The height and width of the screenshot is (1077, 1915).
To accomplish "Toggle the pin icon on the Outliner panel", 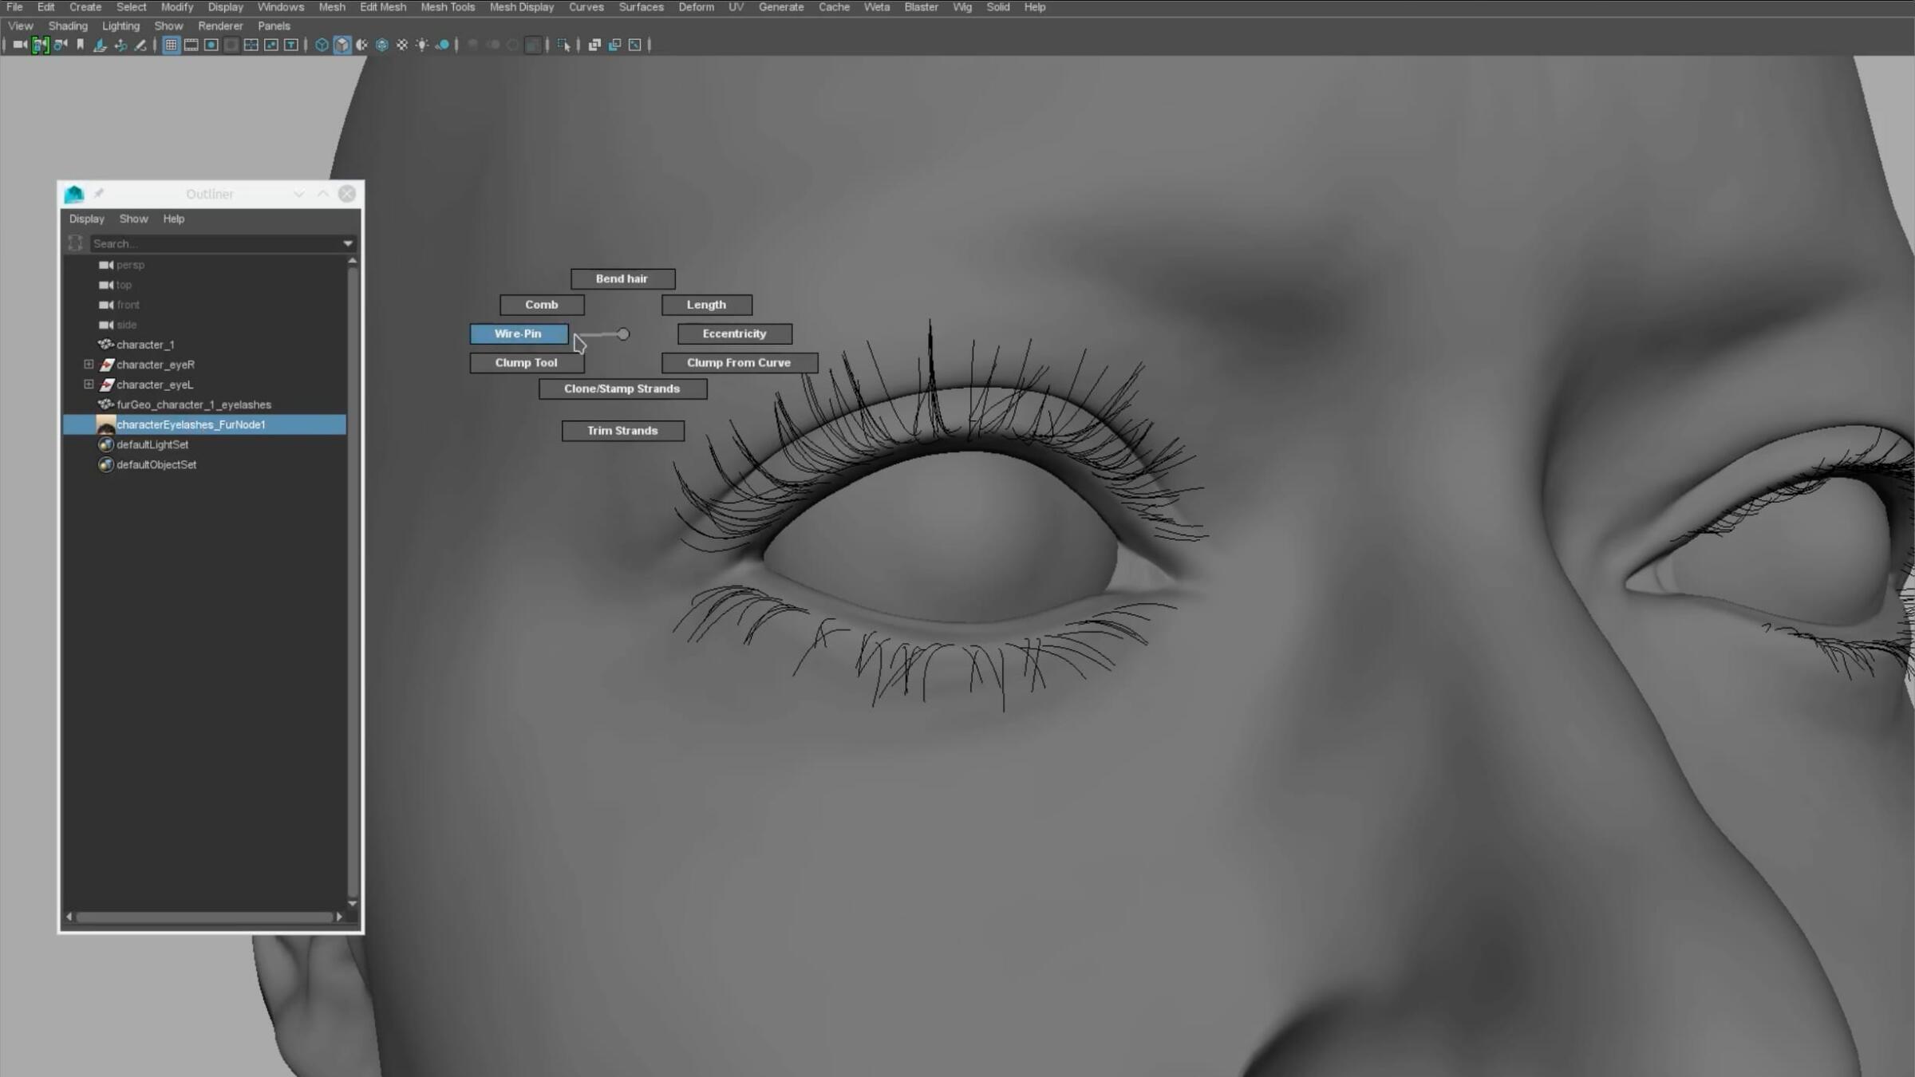I will tap(99, 192).
